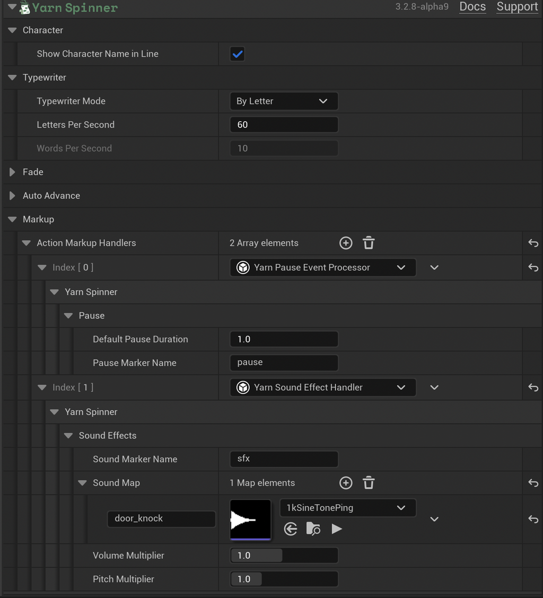The width and height of the screenshot is (543, 598).
Task: Expand the Fade section
Action: (12, 172)
